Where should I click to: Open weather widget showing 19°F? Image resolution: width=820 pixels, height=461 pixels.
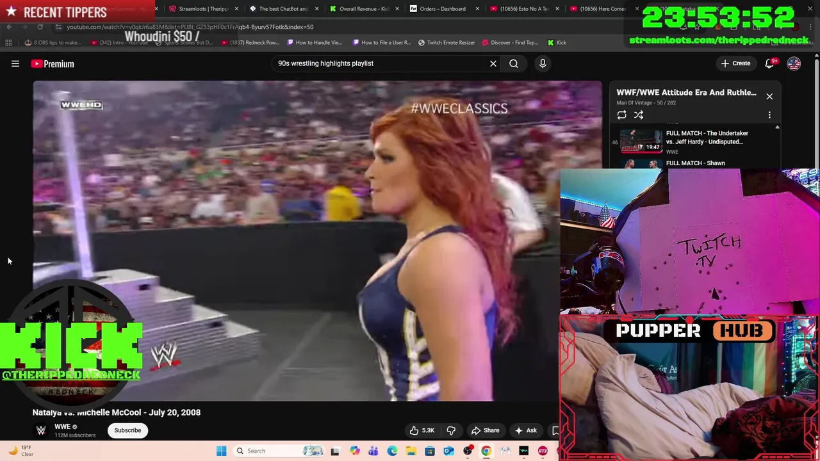click(20, 451)
